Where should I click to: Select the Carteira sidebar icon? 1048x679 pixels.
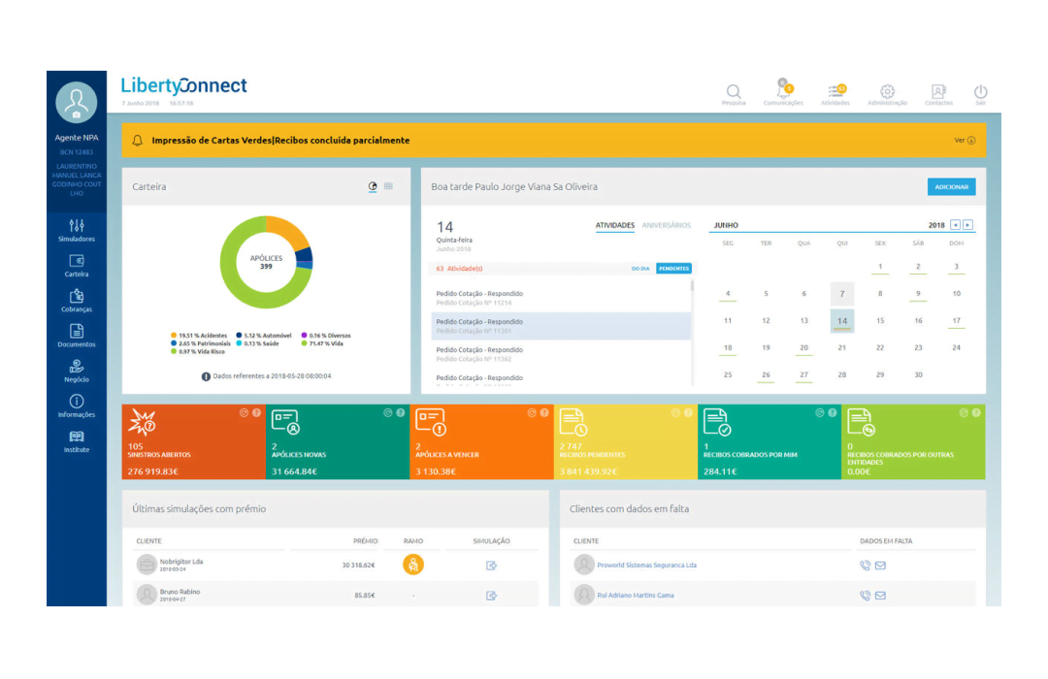(x=77, y=265)
